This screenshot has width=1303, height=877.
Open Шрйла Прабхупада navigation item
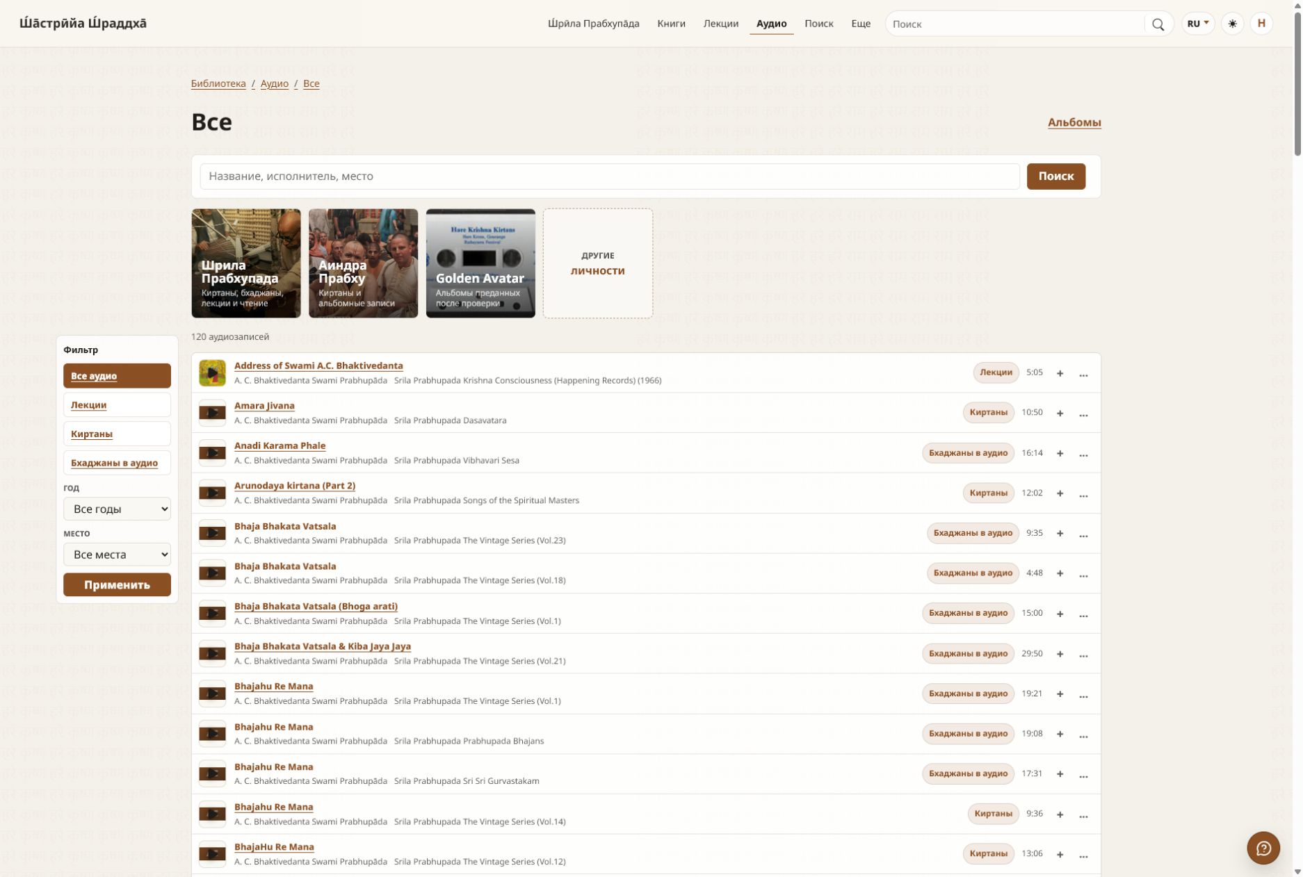(x=593, y=24)
